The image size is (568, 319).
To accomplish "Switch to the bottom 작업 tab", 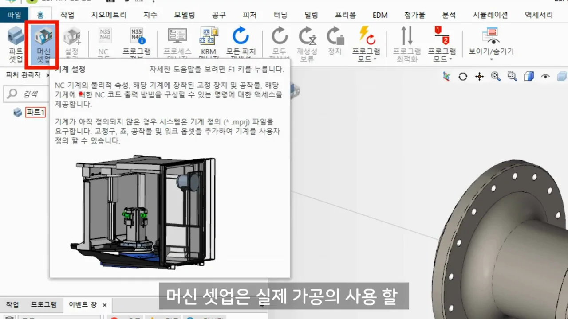I will [12, 305].
